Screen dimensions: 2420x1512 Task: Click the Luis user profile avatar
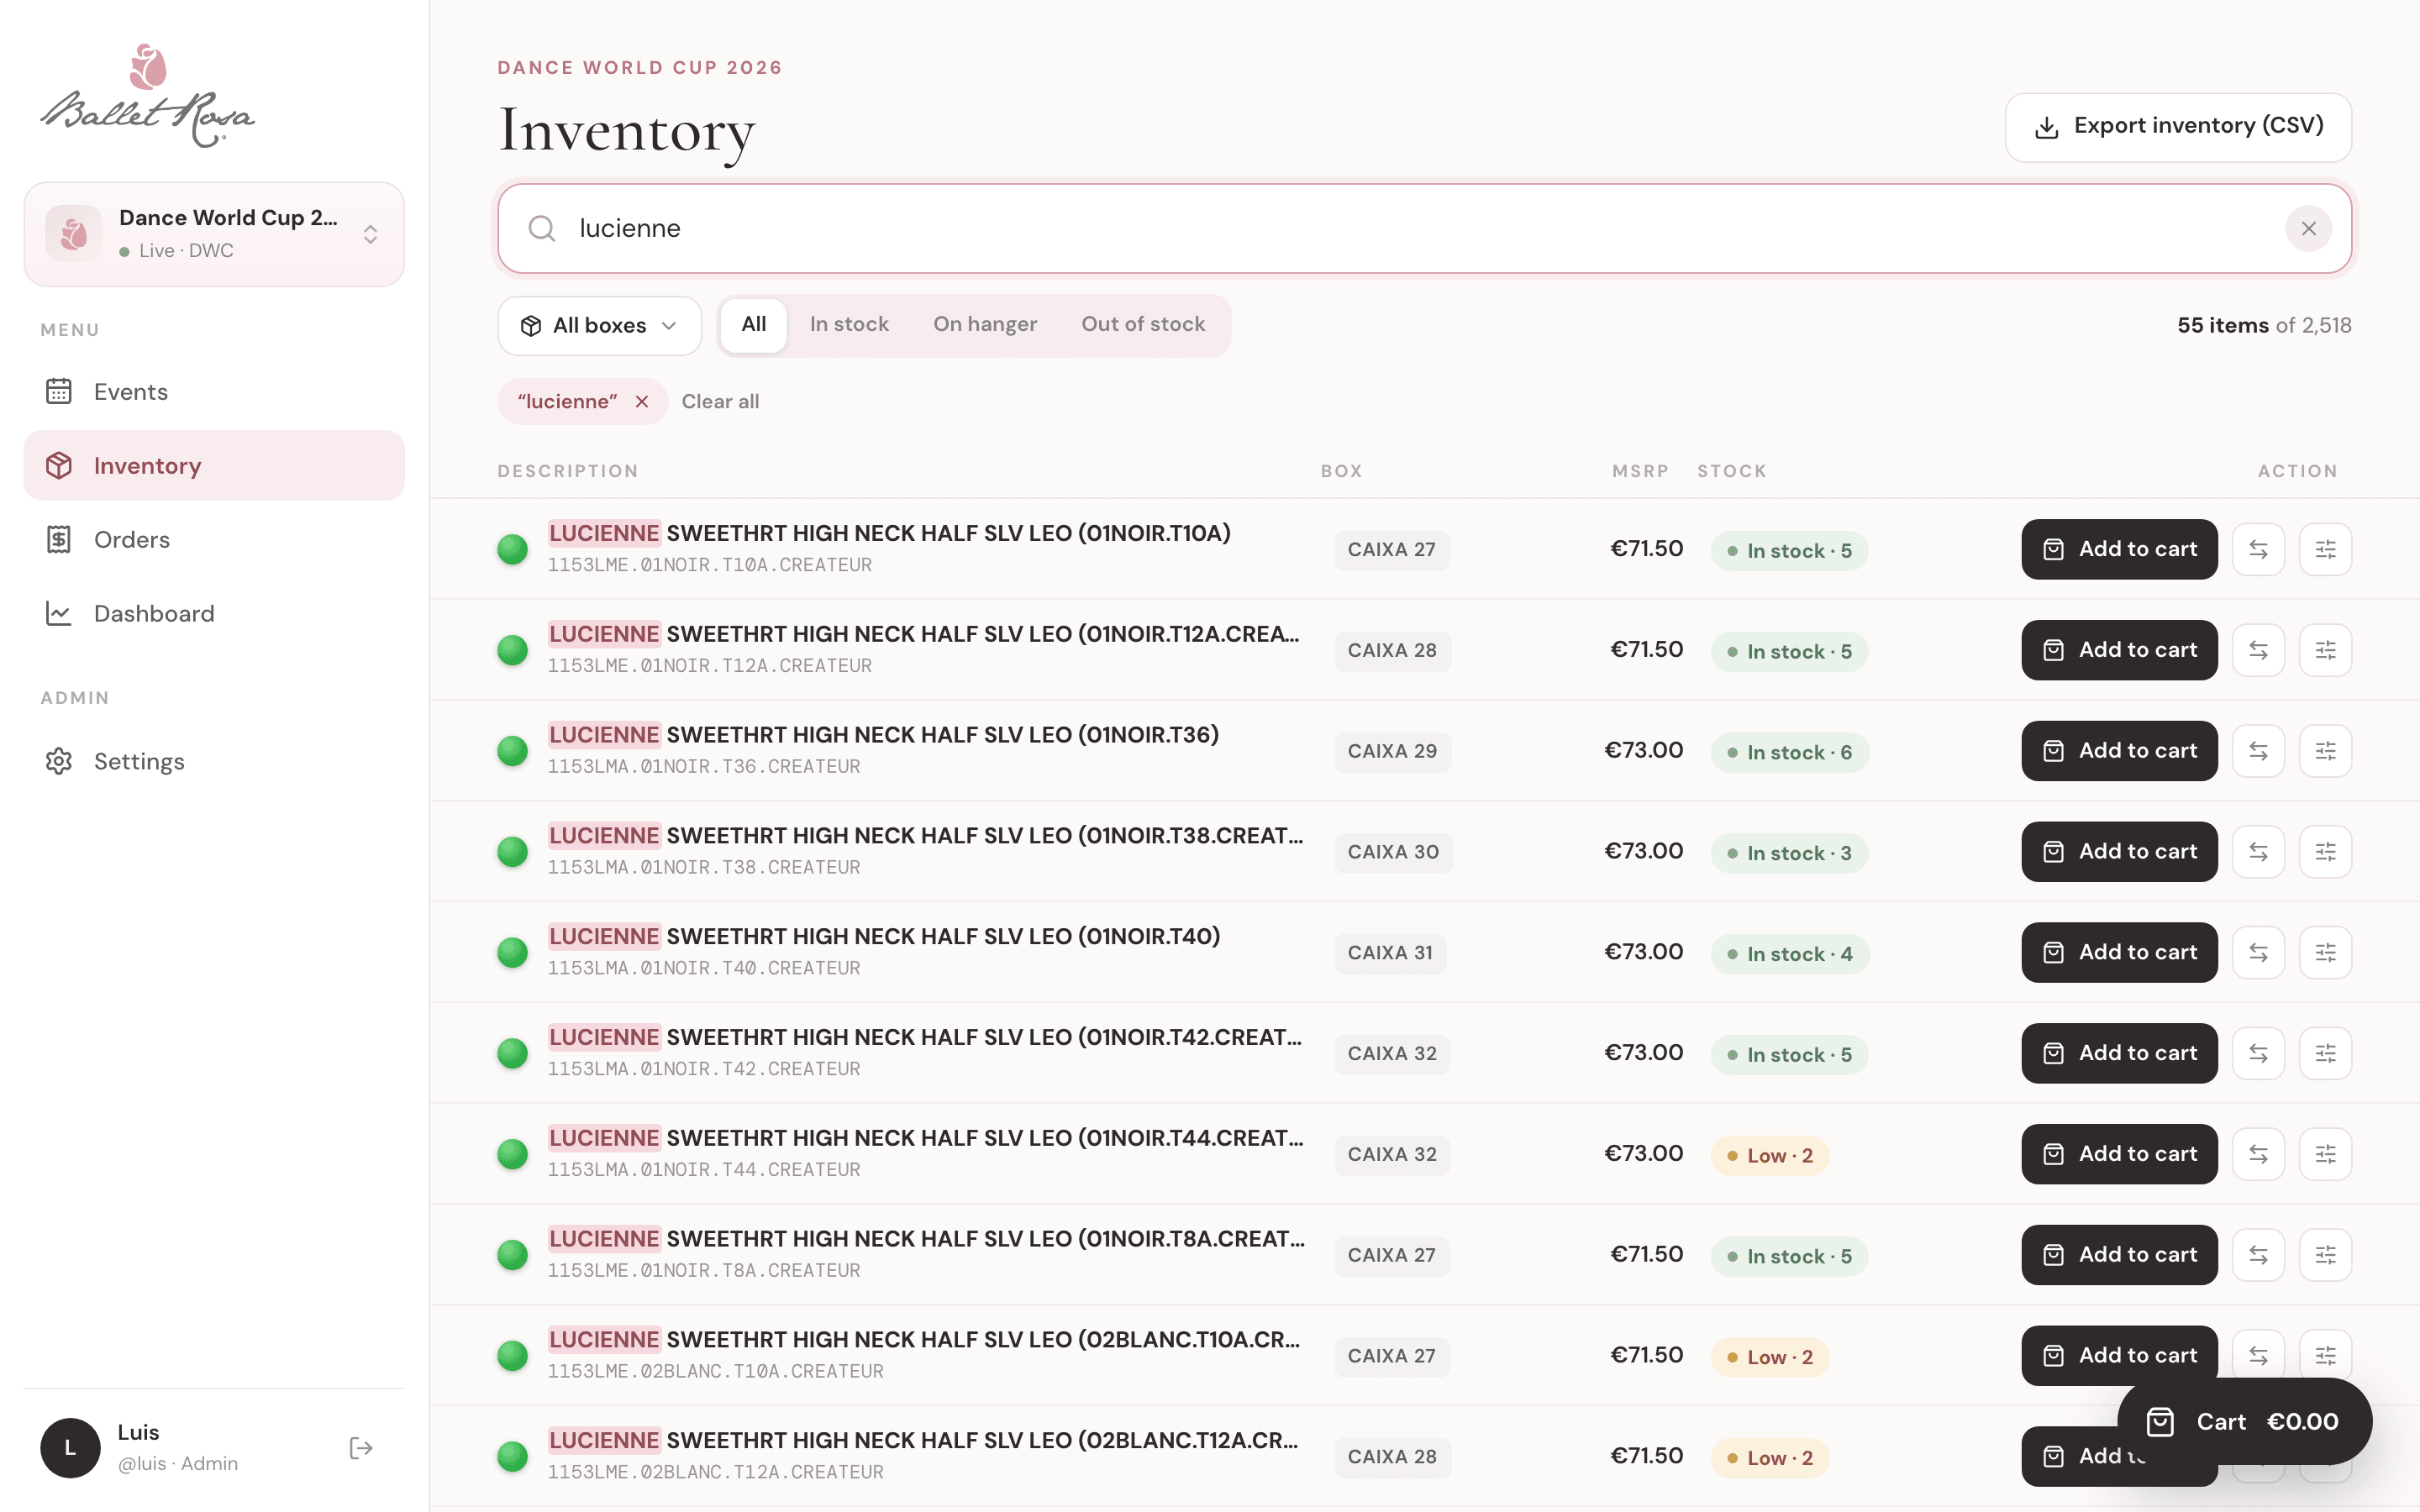(x=70, y=1448)
